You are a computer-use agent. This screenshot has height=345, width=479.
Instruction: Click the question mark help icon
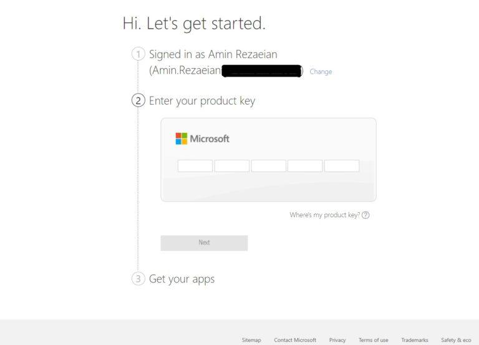click(365, 215)
